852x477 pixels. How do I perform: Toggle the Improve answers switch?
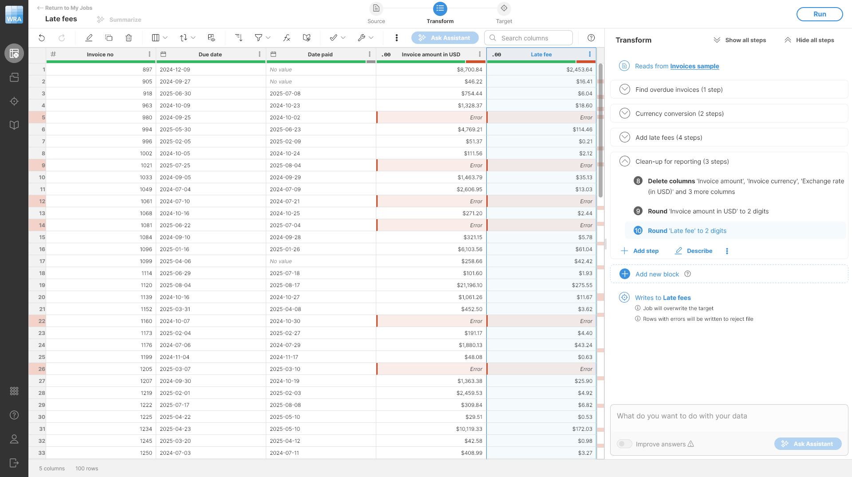click(x=624, y=444)
